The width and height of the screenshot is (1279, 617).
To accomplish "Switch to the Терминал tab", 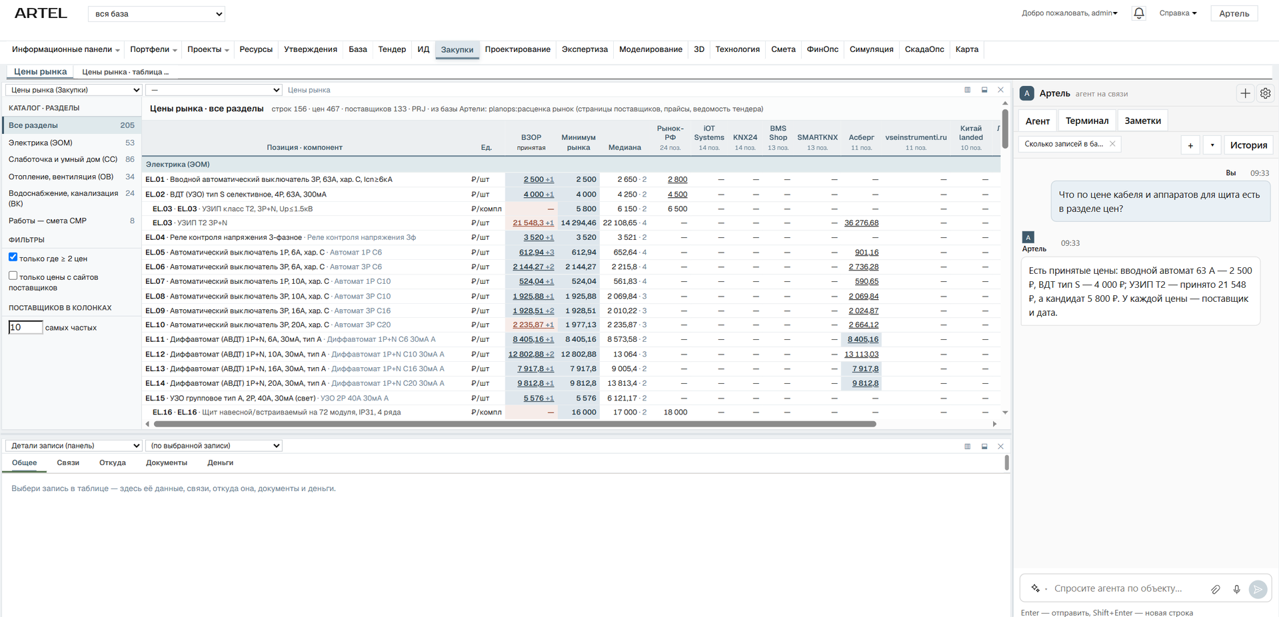I will [1087, 121].
